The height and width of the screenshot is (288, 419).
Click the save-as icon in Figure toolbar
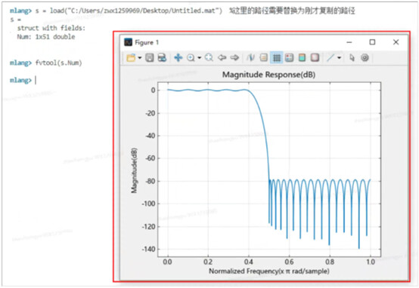point(162,57)
